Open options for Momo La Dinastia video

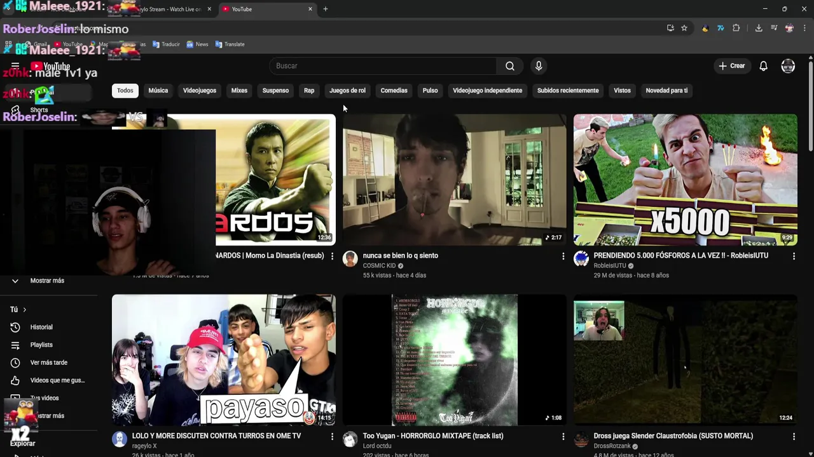tap(332, 256)
